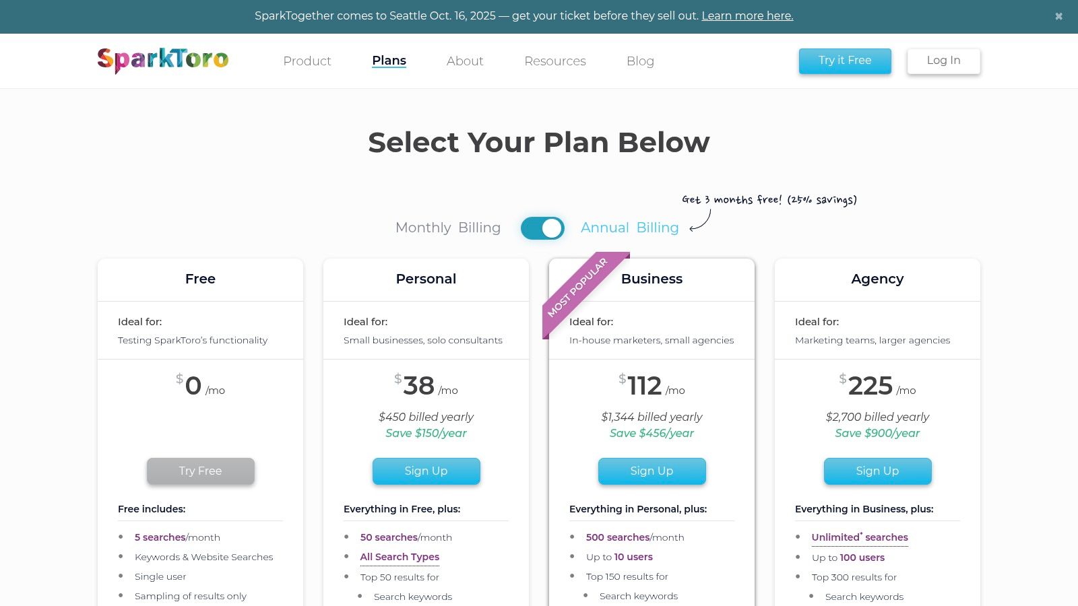Click the SparkToro logo
This screenshot has height=606, width=1078.
pos(163,60)
